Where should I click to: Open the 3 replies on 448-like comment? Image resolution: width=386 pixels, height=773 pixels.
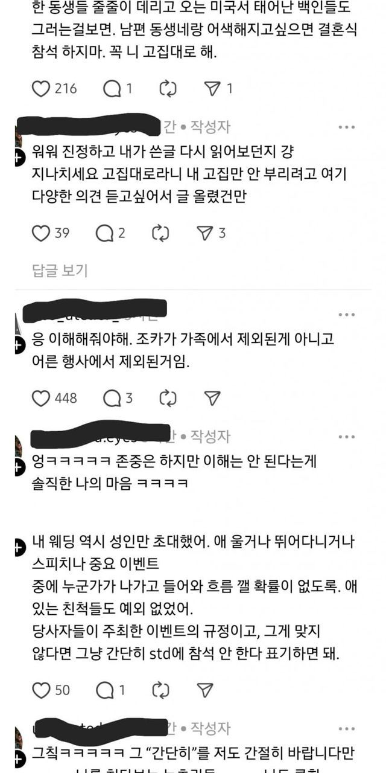[x=112, y=398]
